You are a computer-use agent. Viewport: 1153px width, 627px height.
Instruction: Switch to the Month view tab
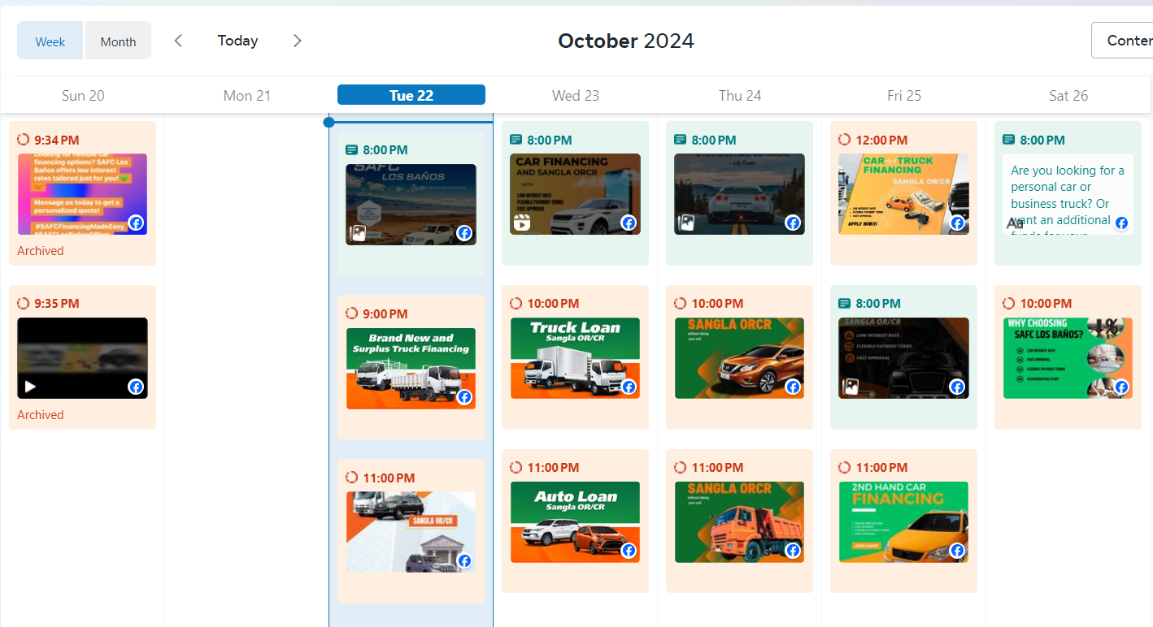118,41
